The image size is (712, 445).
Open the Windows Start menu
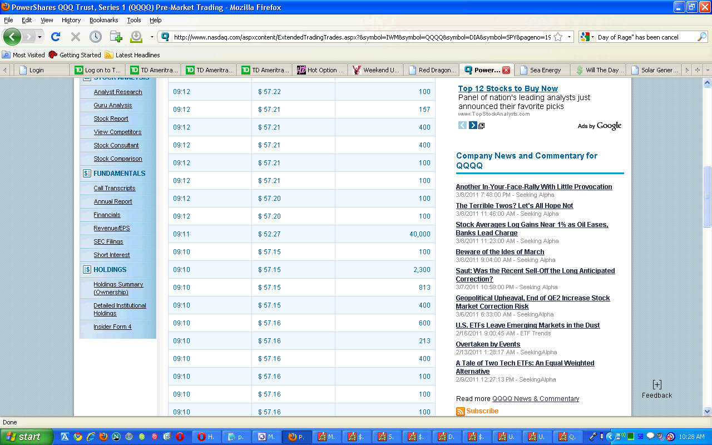tap(27, 437)
